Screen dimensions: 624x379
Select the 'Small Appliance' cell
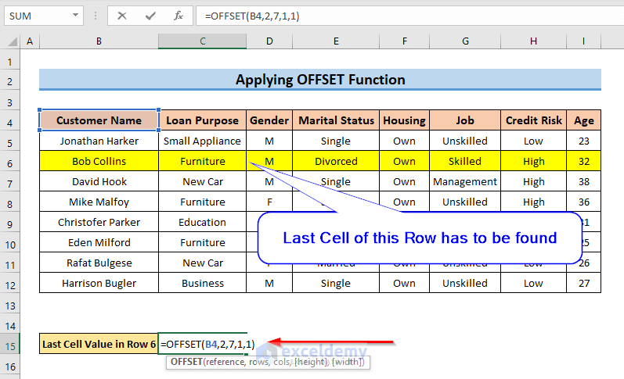202,141
